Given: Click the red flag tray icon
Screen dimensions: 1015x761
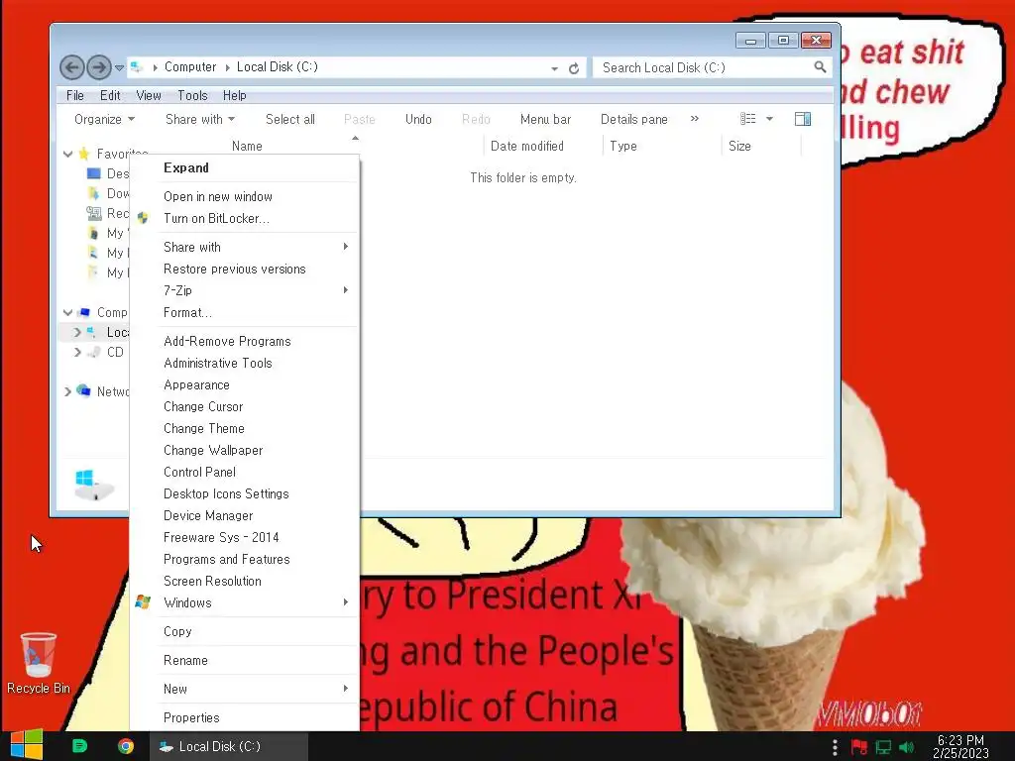Looking at the screenshot, I should click(859, 747).
